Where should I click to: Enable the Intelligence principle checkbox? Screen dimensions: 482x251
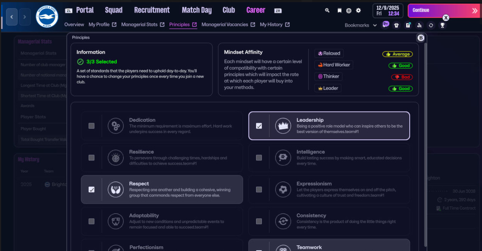259,158
